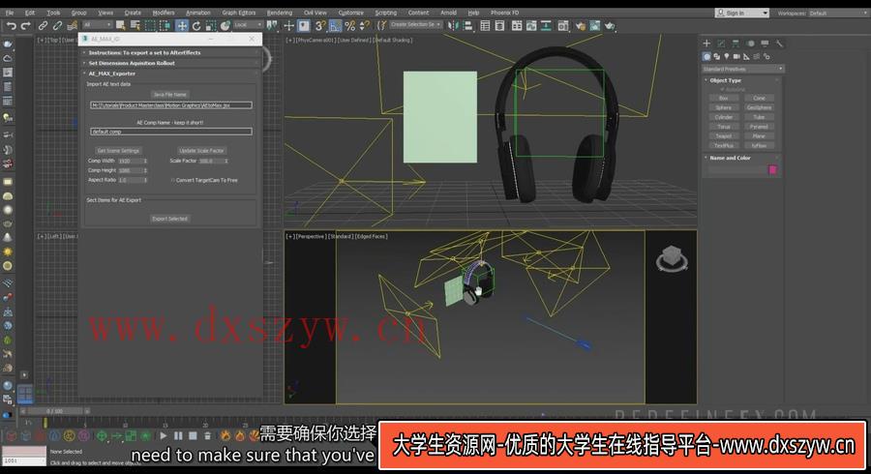Toggle the Angle Snap button

(335, 25)
